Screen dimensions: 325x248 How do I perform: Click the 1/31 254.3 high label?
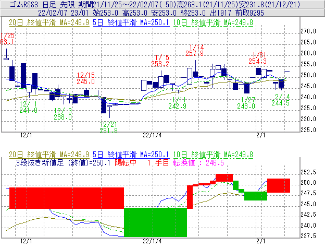pyautogui.click(x=257, y=58)
